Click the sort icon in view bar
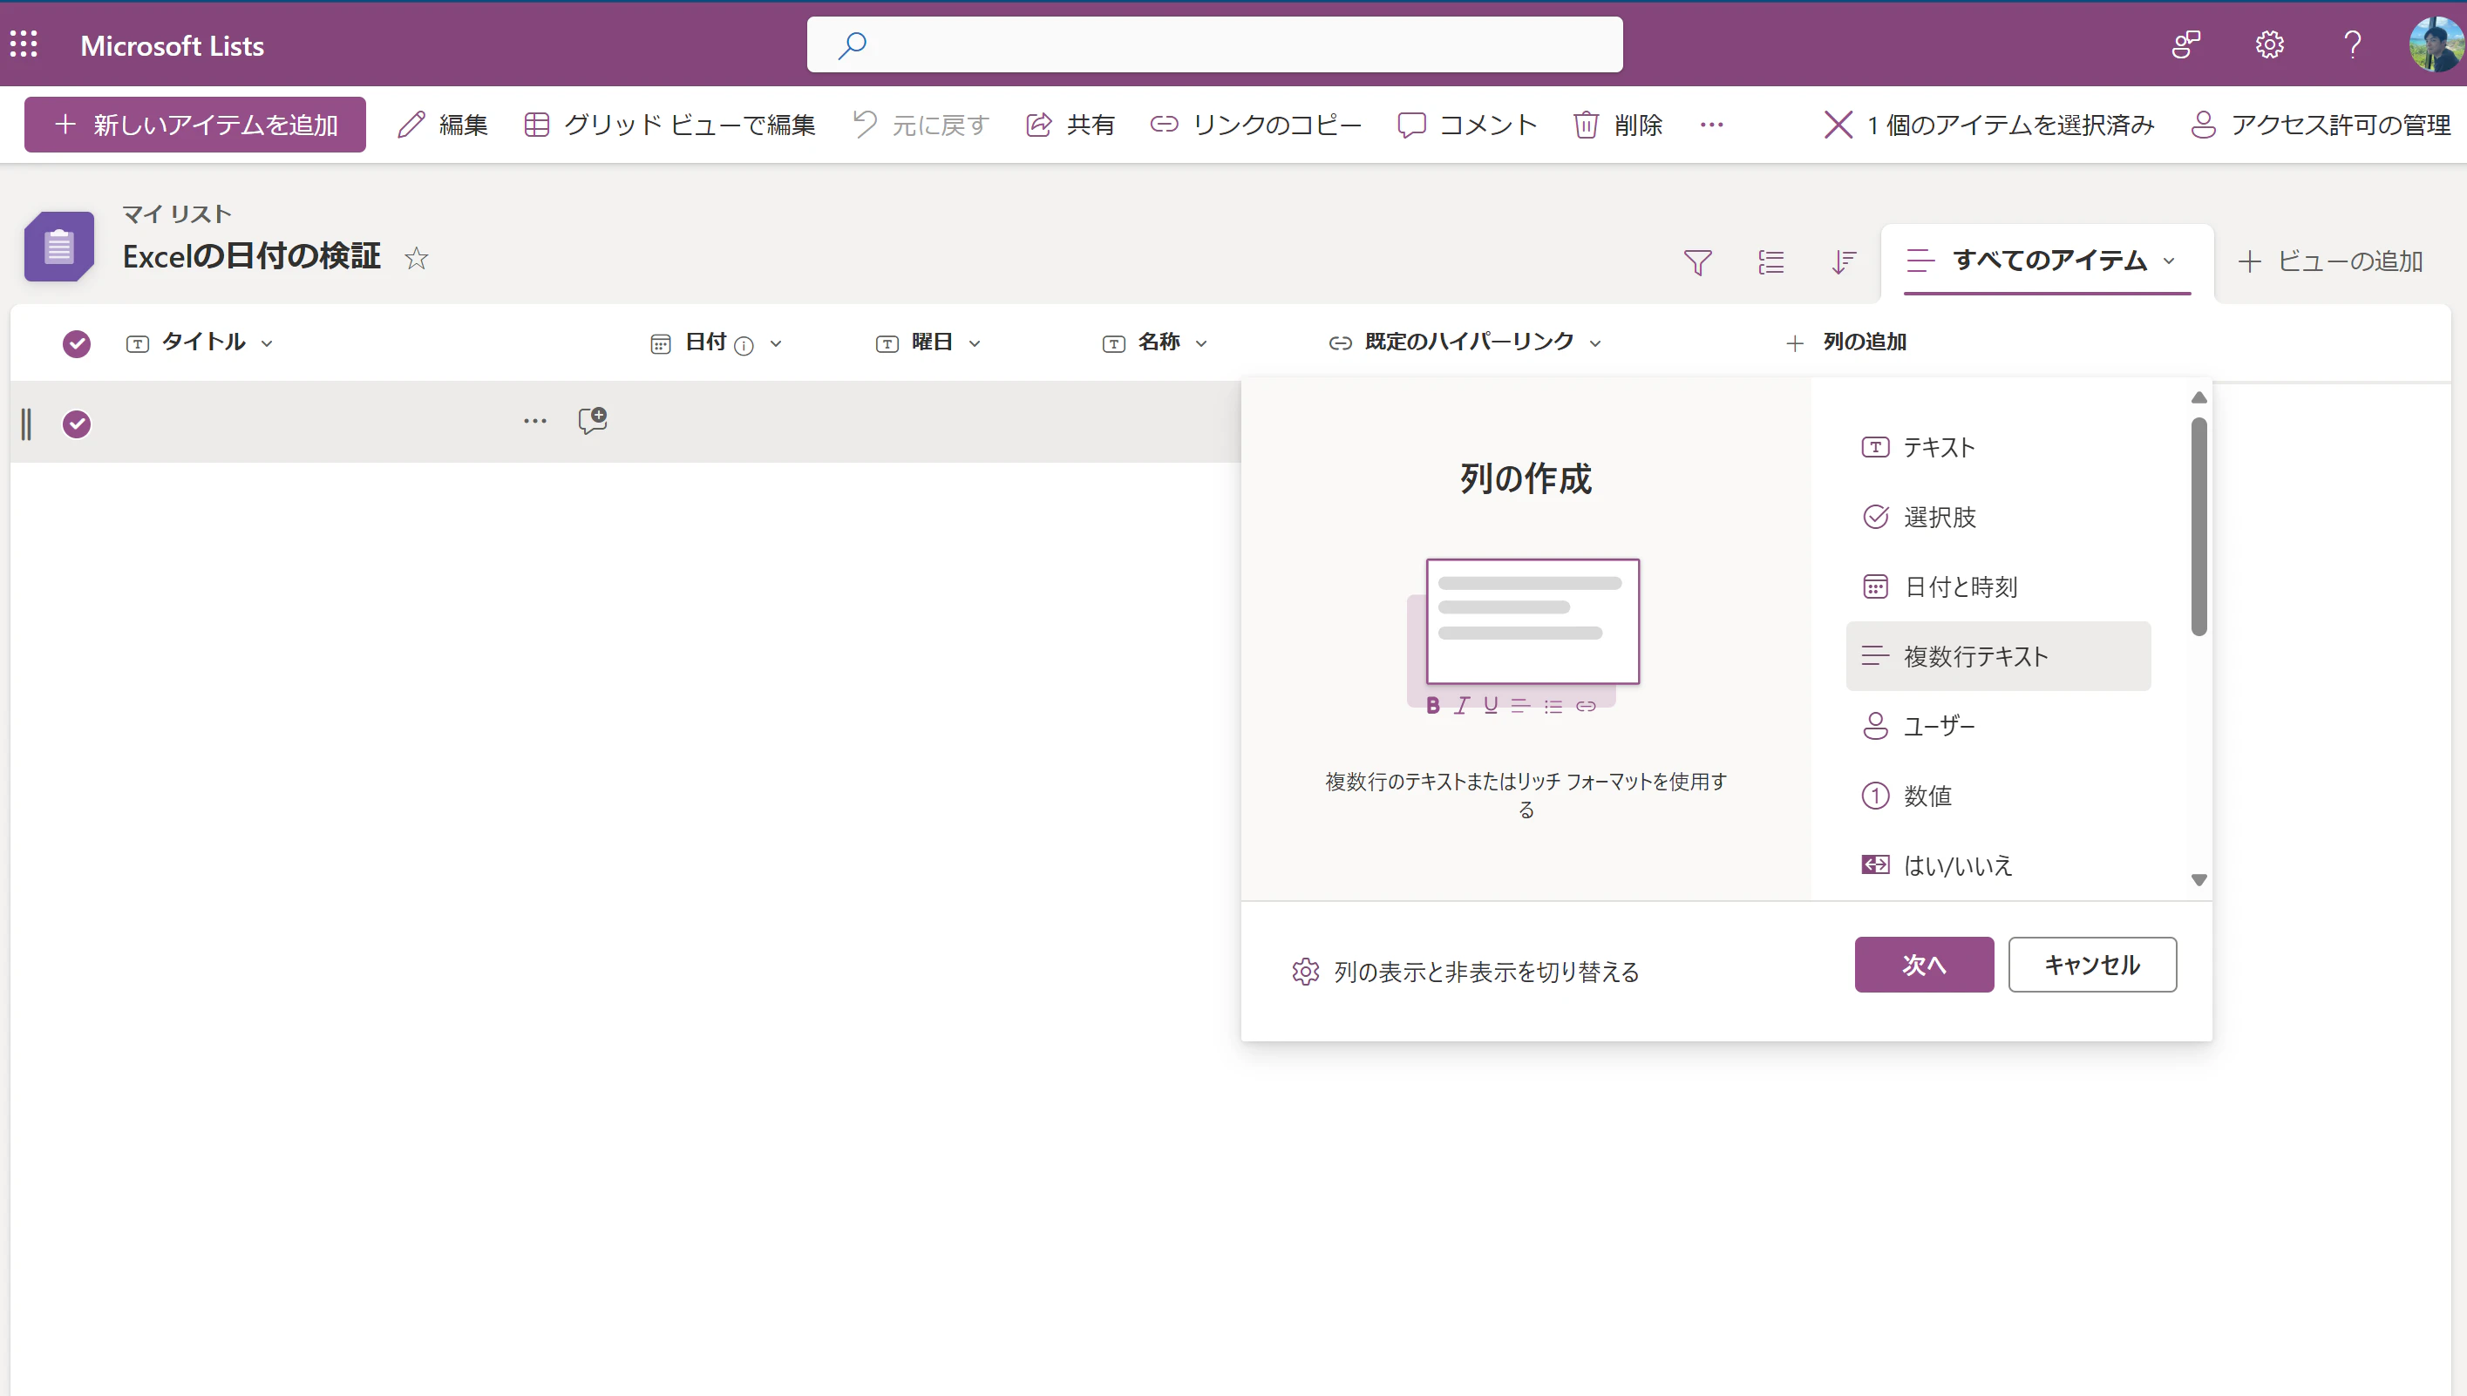The image size is (2467, 1396). (x=1843, y=261)
